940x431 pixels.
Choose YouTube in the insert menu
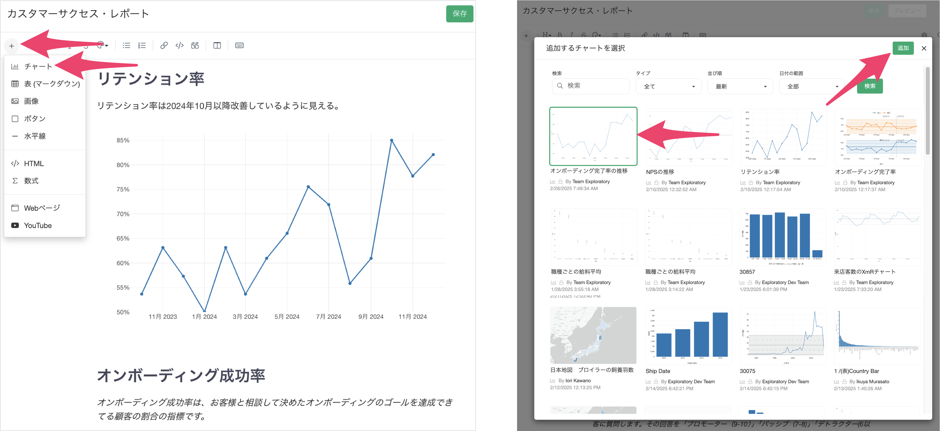38,225
